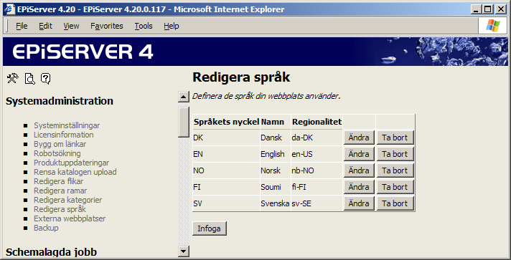
Task: Click the Svenska name cell
Action: click(x=276, y=203)
